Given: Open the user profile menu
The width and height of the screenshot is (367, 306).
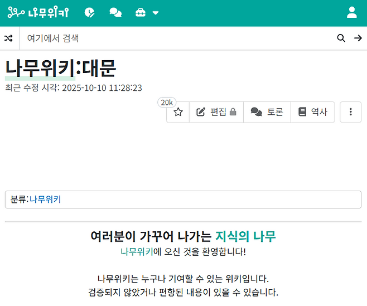Looking at the screenshot, I should point(352,13).
